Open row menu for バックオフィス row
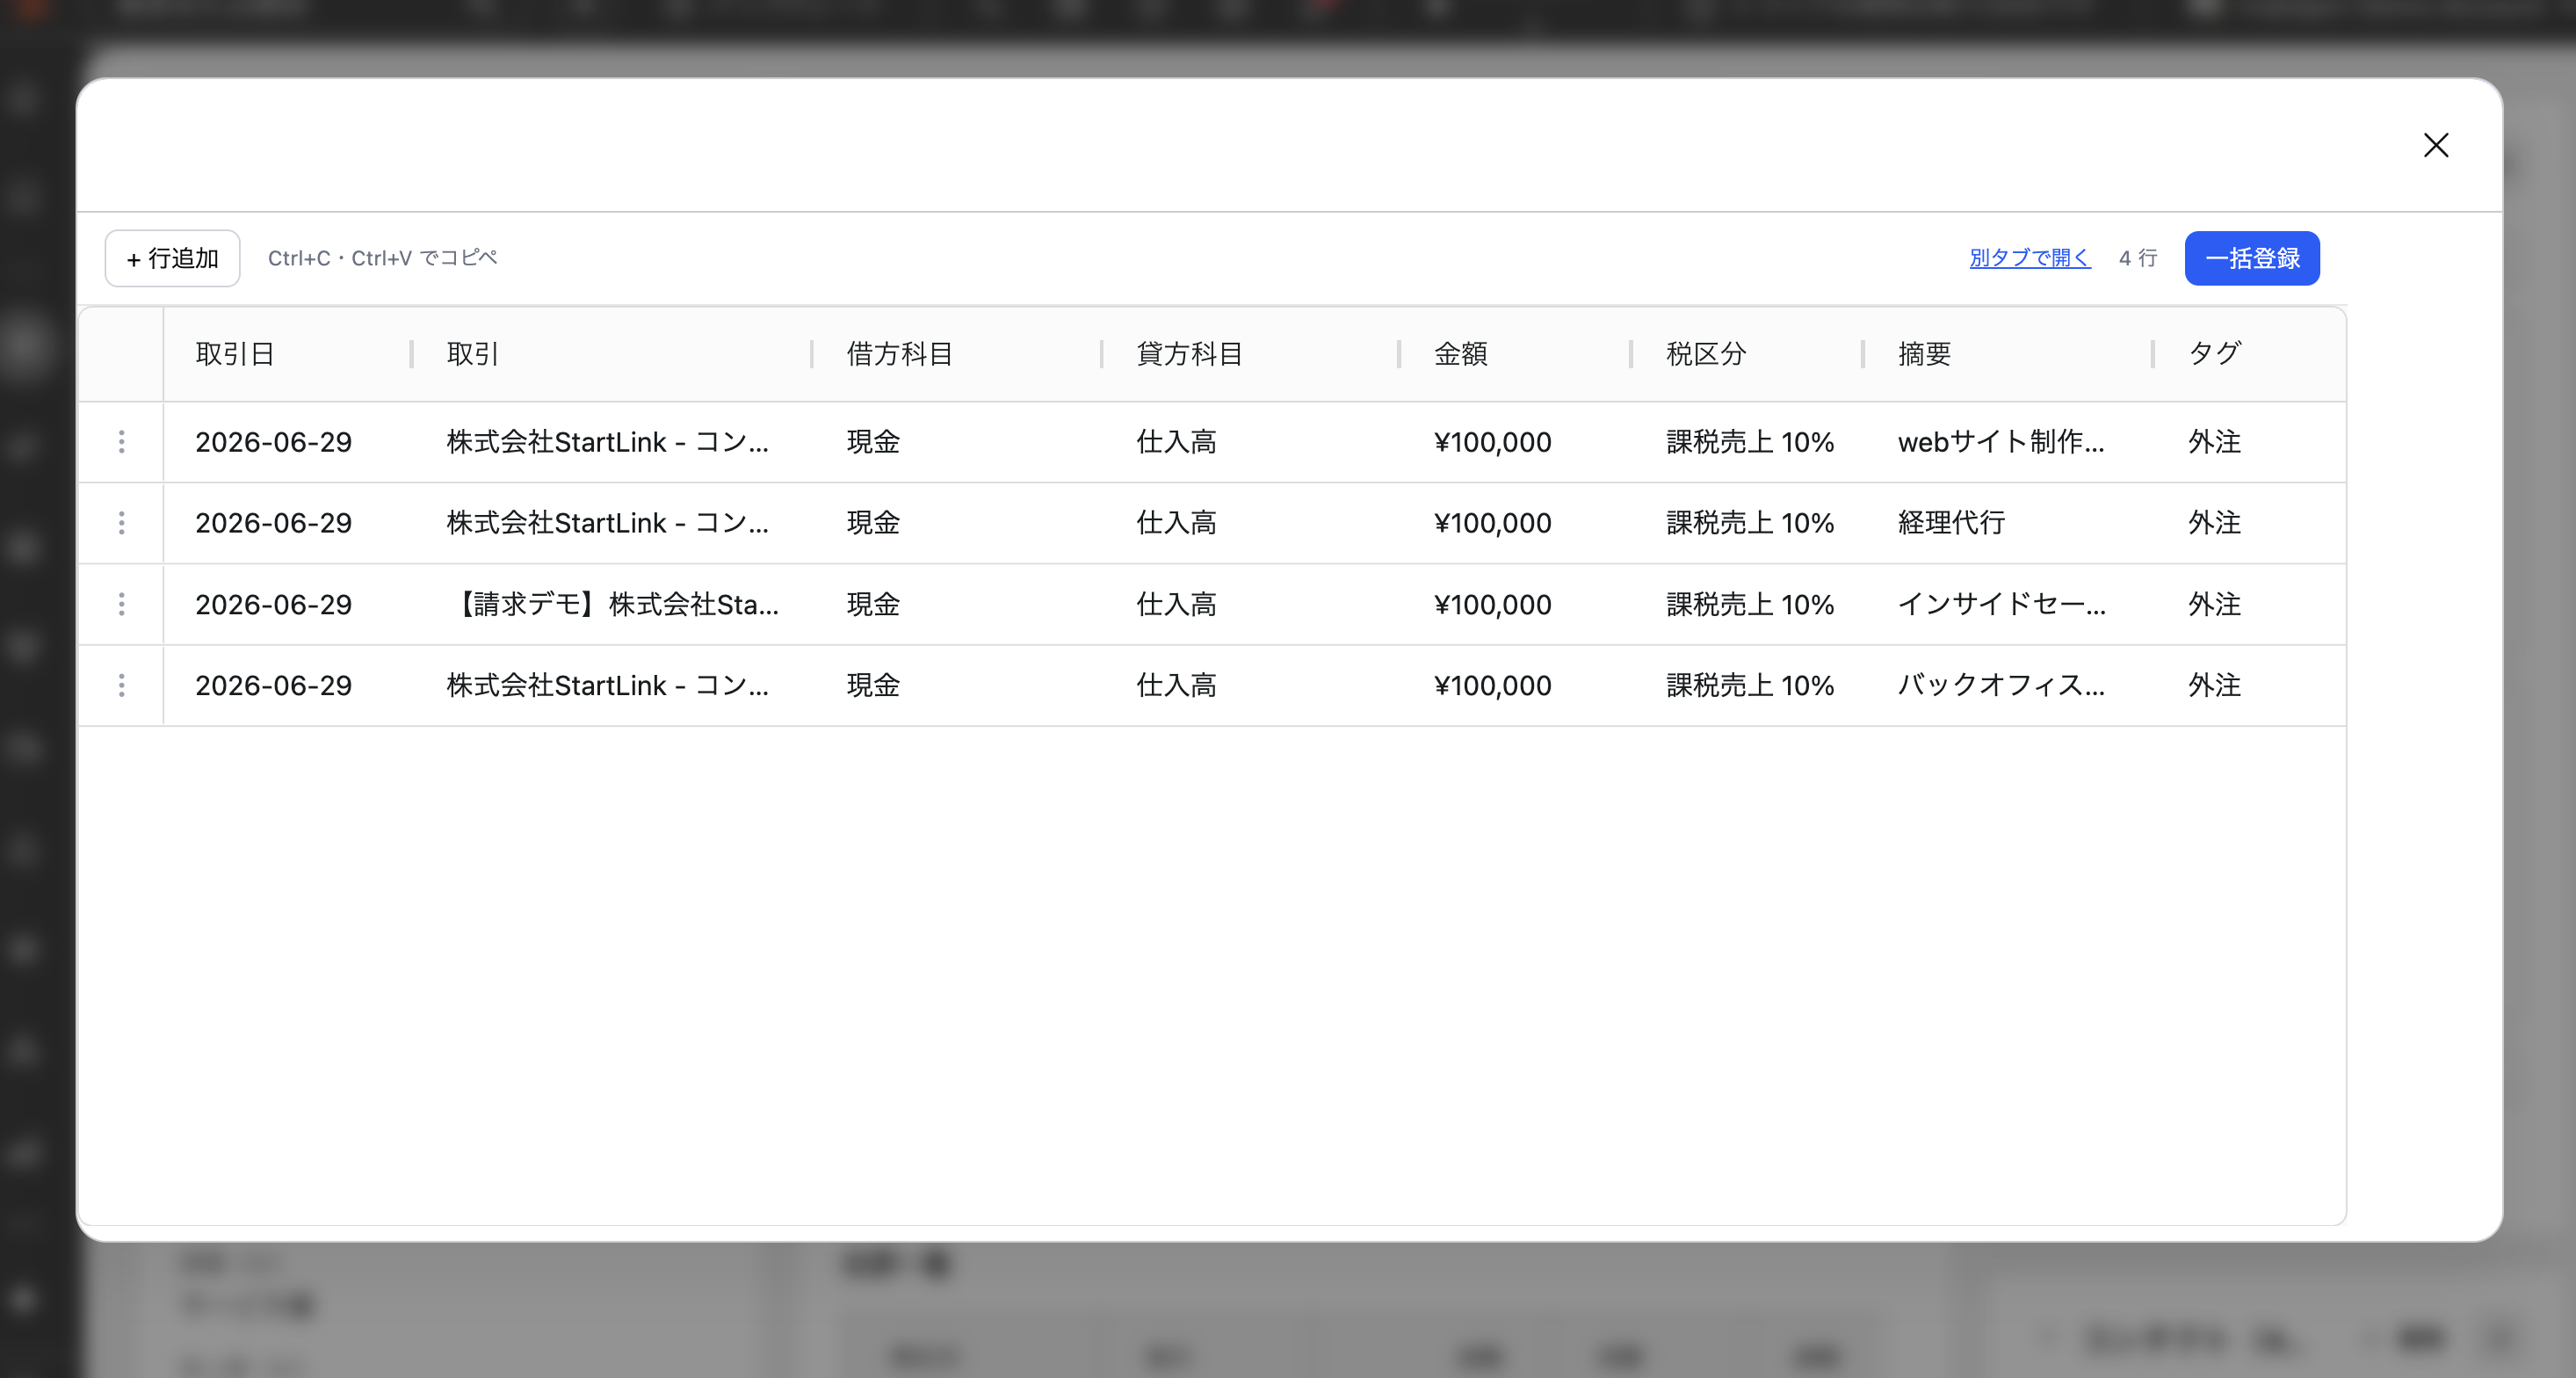This screenshot has height=1378, width=2576. click(122, 685)
